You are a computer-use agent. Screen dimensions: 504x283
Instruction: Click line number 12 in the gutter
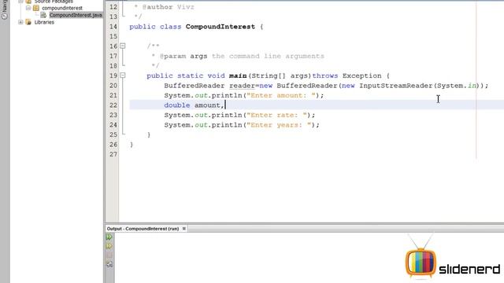(x=113, y=7)
